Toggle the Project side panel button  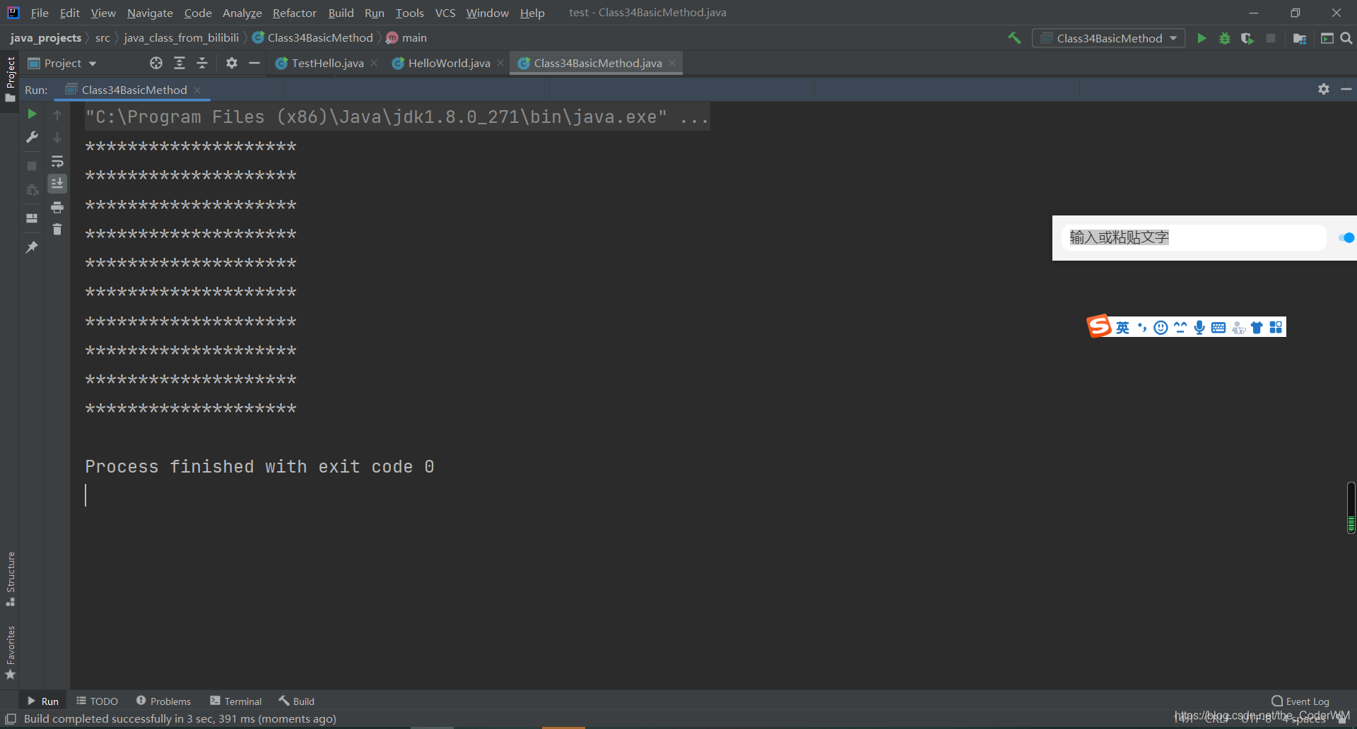pos(10,79)
